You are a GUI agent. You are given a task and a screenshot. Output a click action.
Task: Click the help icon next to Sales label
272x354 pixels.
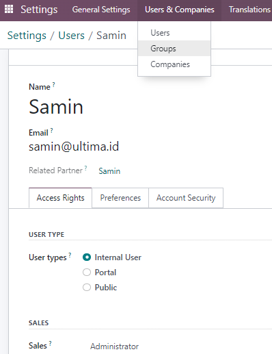[x=50, y=344]
